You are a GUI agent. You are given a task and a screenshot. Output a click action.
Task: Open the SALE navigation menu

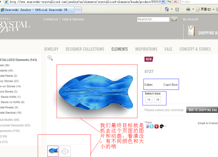coord(168,49)
